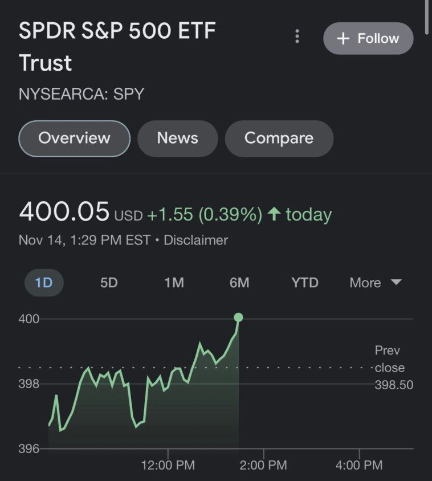Click the green current price dot on chart
Image resolution: width=432 pixels, height=481 pixels.
(238, 317)
